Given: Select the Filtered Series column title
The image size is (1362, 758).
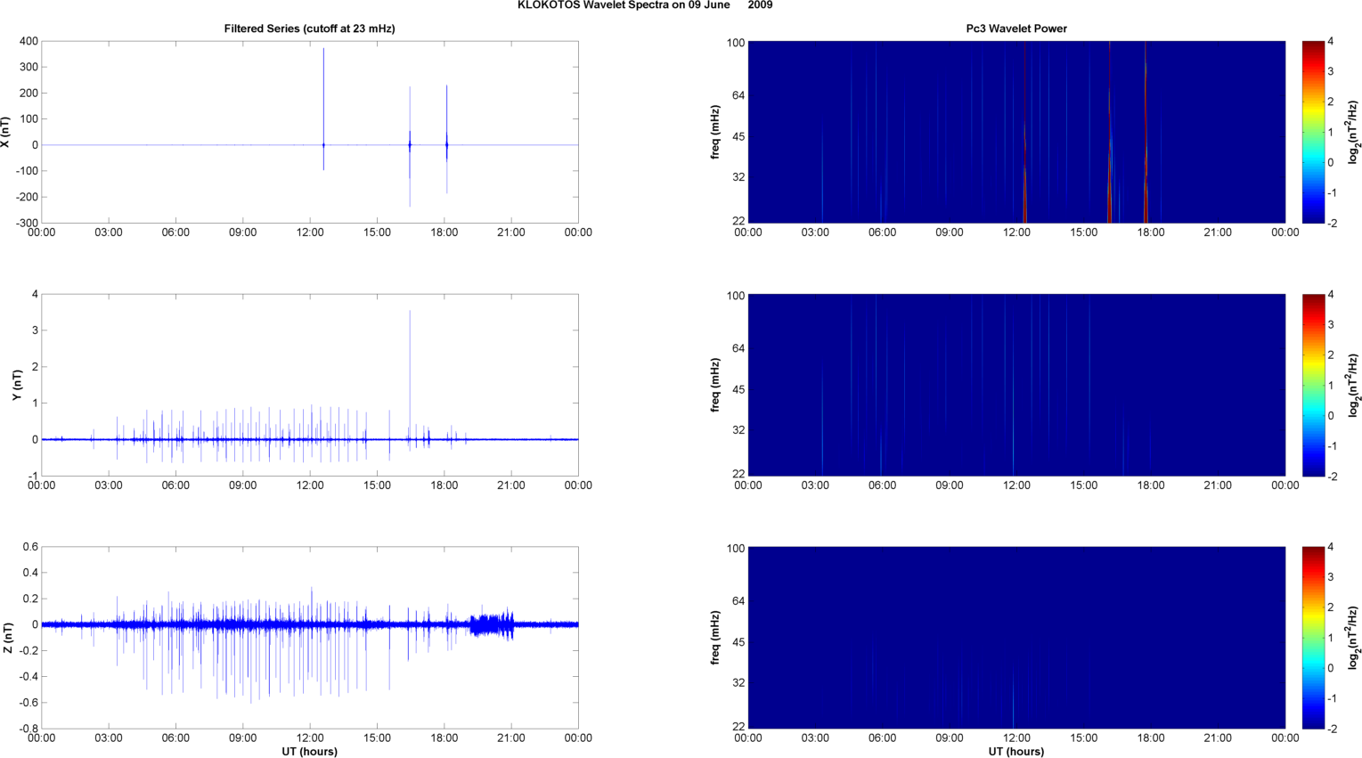Looking at the screenshot, I should click(x=309, y=29).
